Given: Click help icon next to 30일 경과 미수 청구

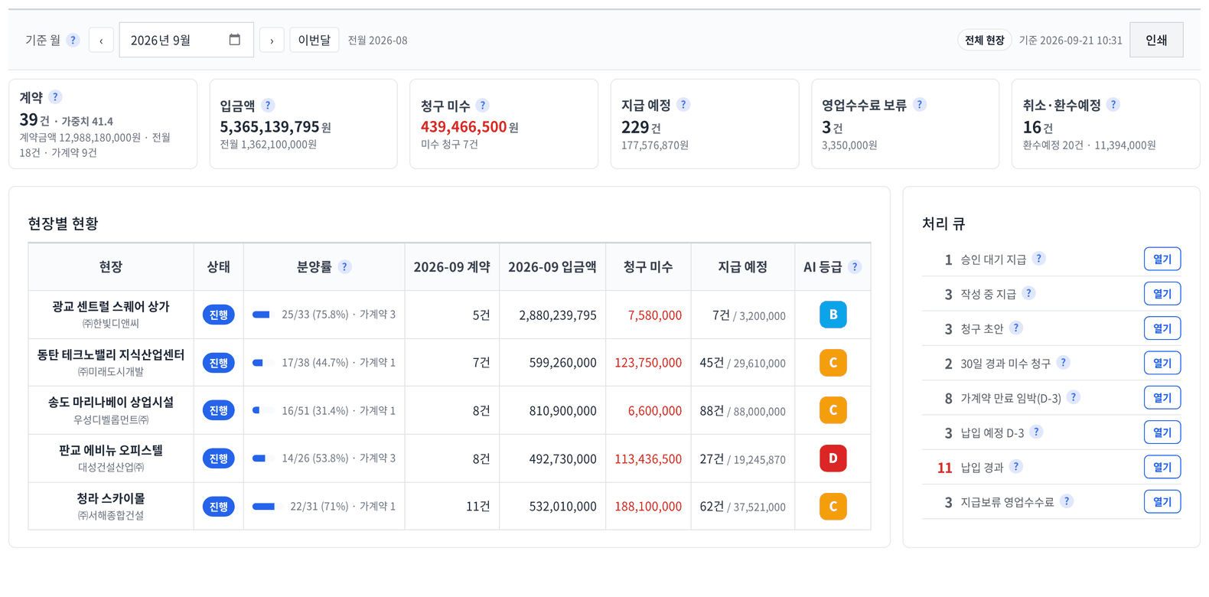Looking at the screenshot, I should [1063, 363].
